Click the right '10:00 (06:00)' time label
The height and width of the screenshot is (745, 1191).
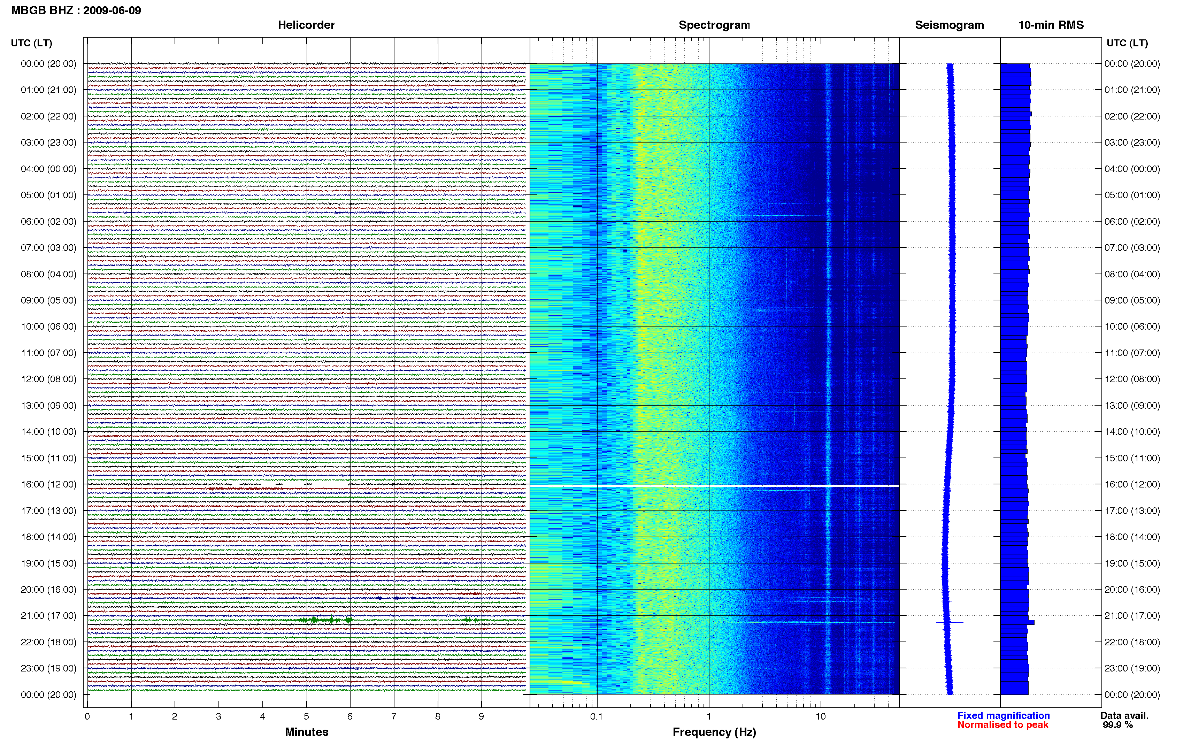(x=1132, y=326)
